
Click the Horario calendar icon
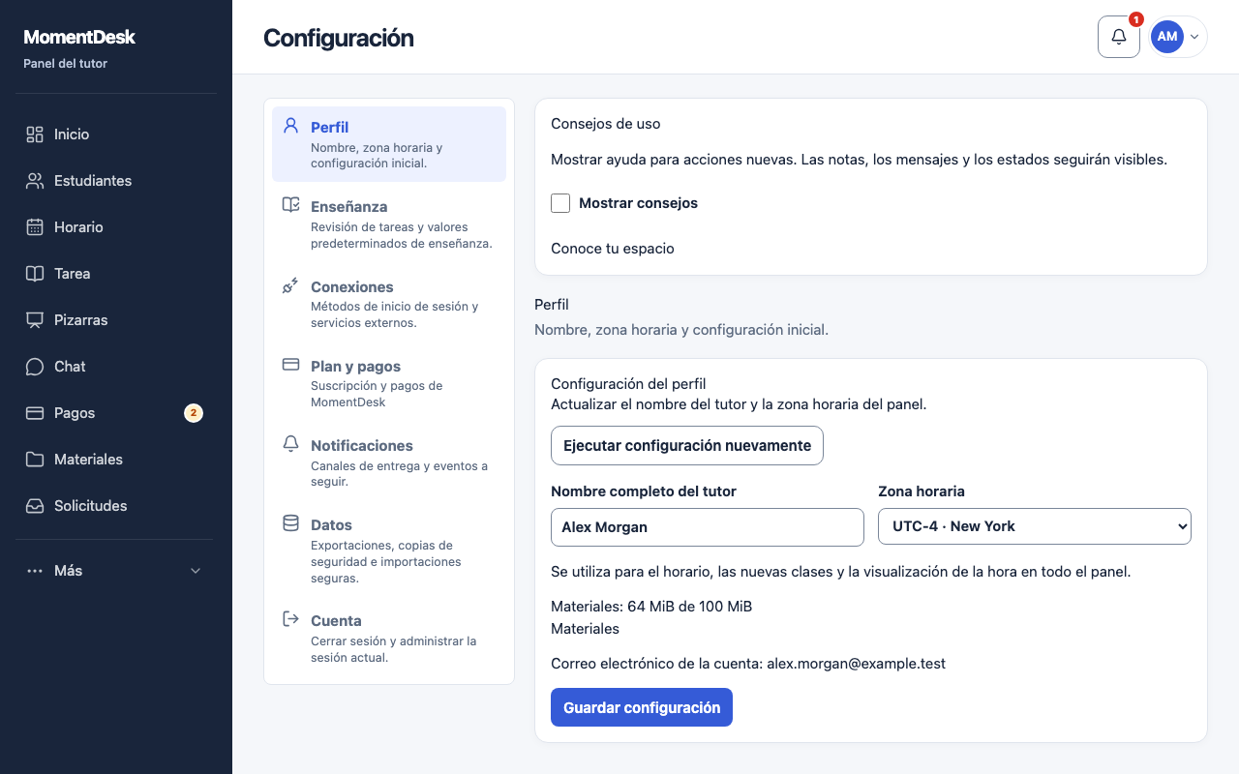tap(35, 227)
